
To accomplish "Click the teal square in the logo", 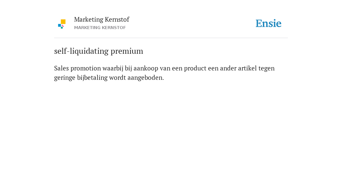I will click(x=62, y=28).
